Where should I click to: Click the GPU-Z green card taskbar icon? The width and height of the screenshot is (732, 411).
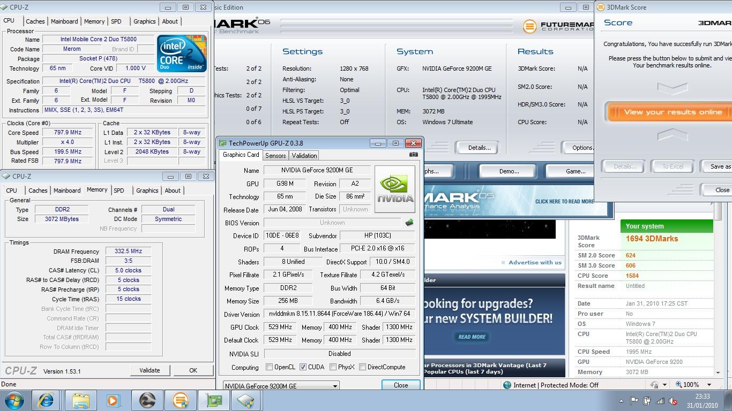click(x=214, y=400)
